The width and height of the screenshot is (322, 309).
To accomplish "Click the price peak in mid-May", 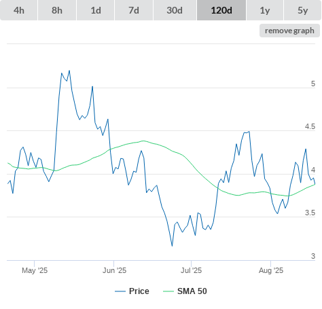I will point(69,71).
